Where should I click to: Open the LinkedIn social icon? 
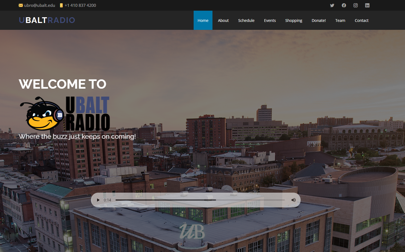tap(367, 5)
